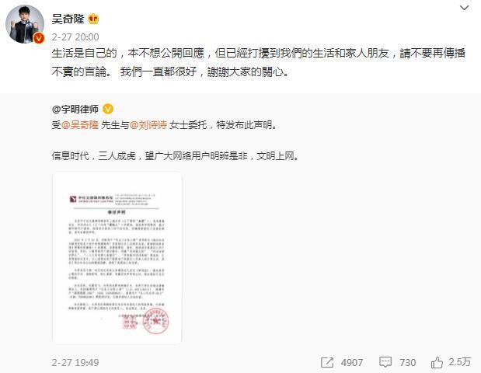The image size is (481, 373).
Task: Click the orange V verified badge on avatar
Action: pos(39,38)
